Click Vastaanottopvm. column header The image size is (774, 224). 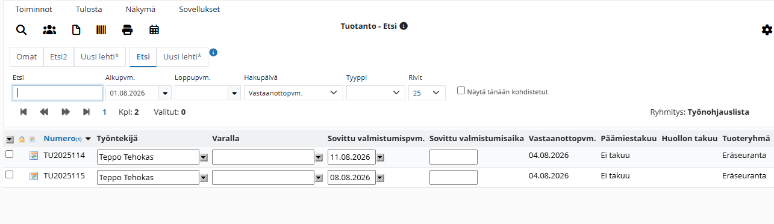coord(562,139)
